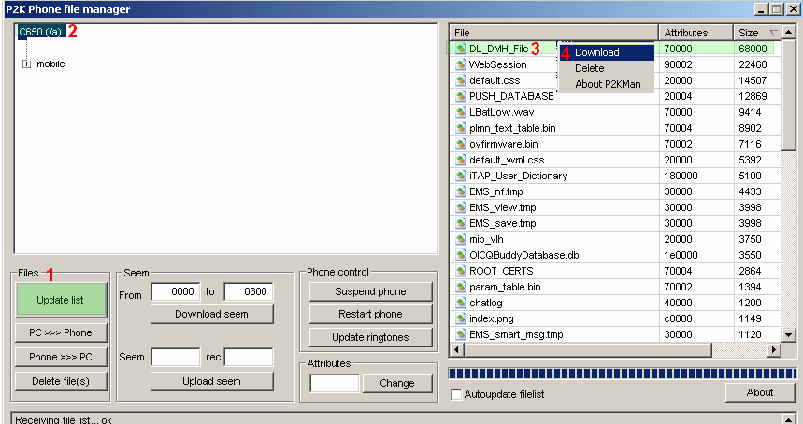The image size is (803, 424).
Task: Click the default.css file icon
Action: coord(461,80)
